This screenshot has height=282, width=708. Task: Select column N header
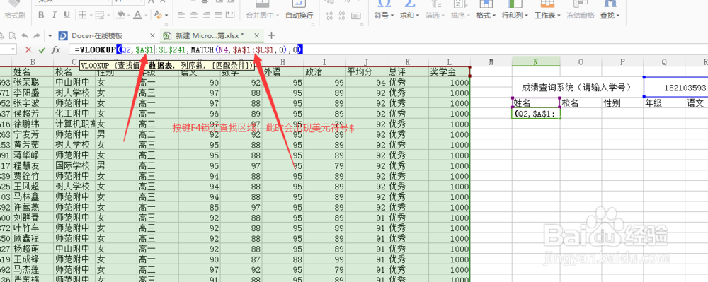[536, 61]
